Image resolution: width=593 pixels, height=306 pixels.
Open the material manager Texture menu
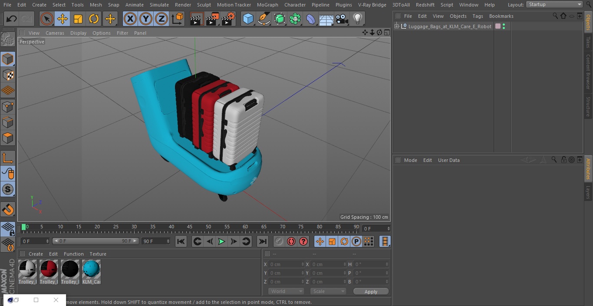[98, 254]
